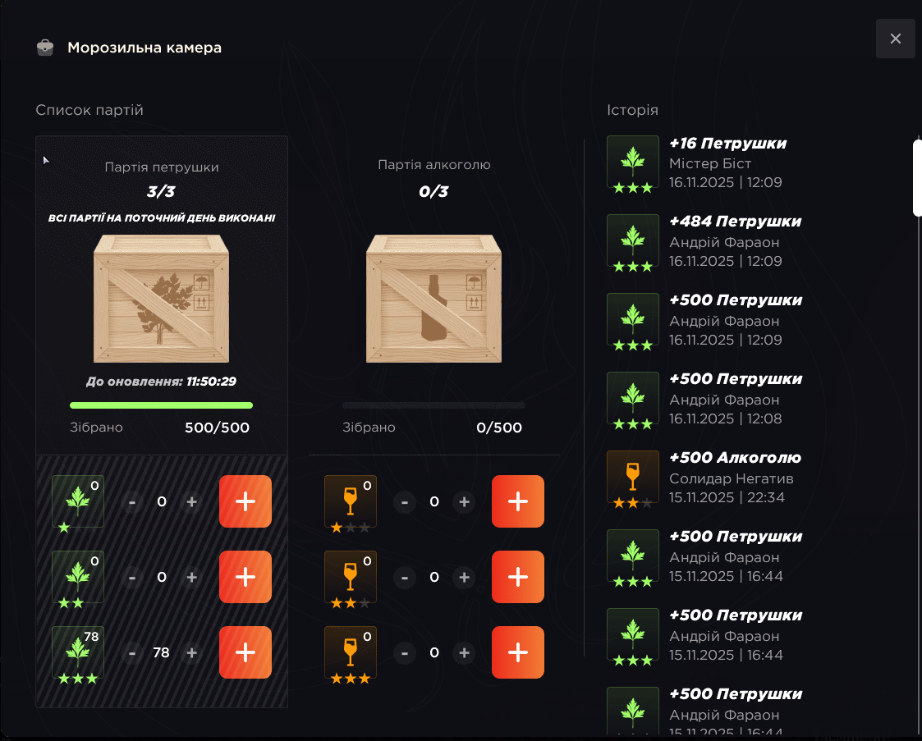The height and width of the screenshot is (741, 922).
Task: Increase two-star parsley quantity
Action: [x=191, y=577]
